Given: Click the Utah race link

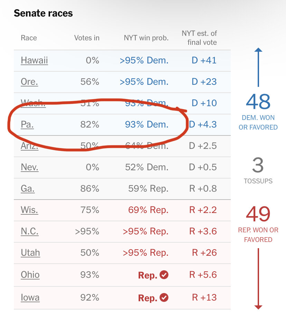Looking at the screenshot, I should pyautogui.click(x=30, y=253).
